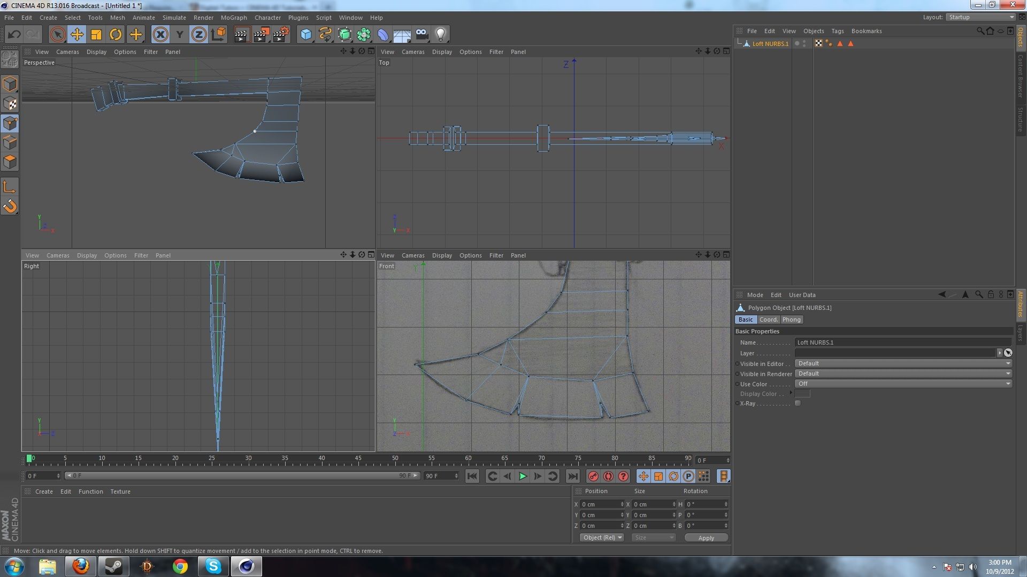This screenshot has width=1027, height=577.
Task: Go to start of animation
Action: [472, 476]
